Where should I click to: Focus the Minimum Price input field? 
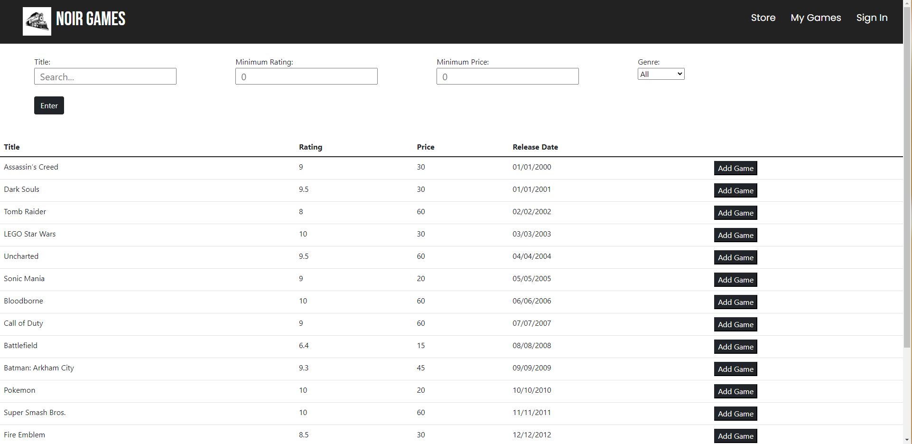click(508, 76)
